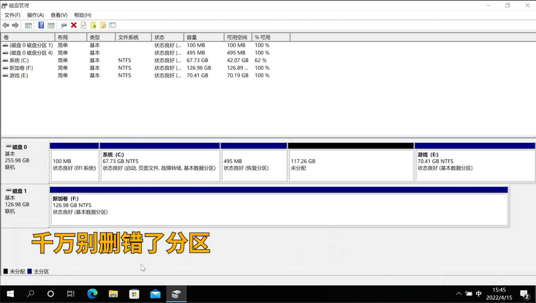Sort by the 卷 column header
The width and height of the screenshot is (536, 303).
point(28,37)
